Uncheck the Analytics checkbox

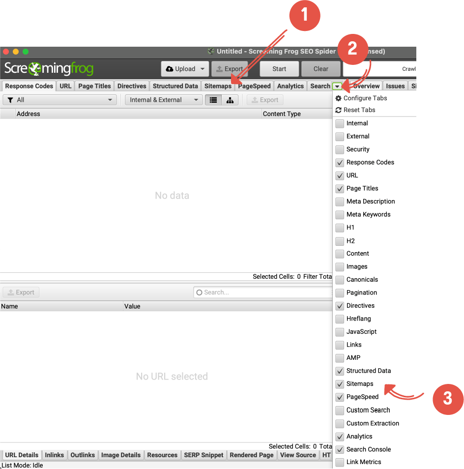click(x=340, y=437)
